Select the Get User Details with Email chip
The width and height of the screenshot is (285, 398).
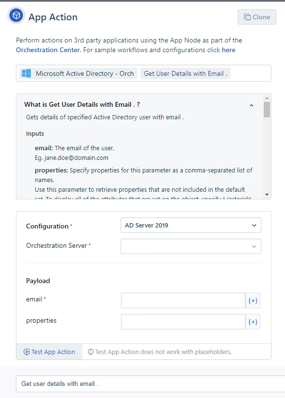(x=185, y=73)
